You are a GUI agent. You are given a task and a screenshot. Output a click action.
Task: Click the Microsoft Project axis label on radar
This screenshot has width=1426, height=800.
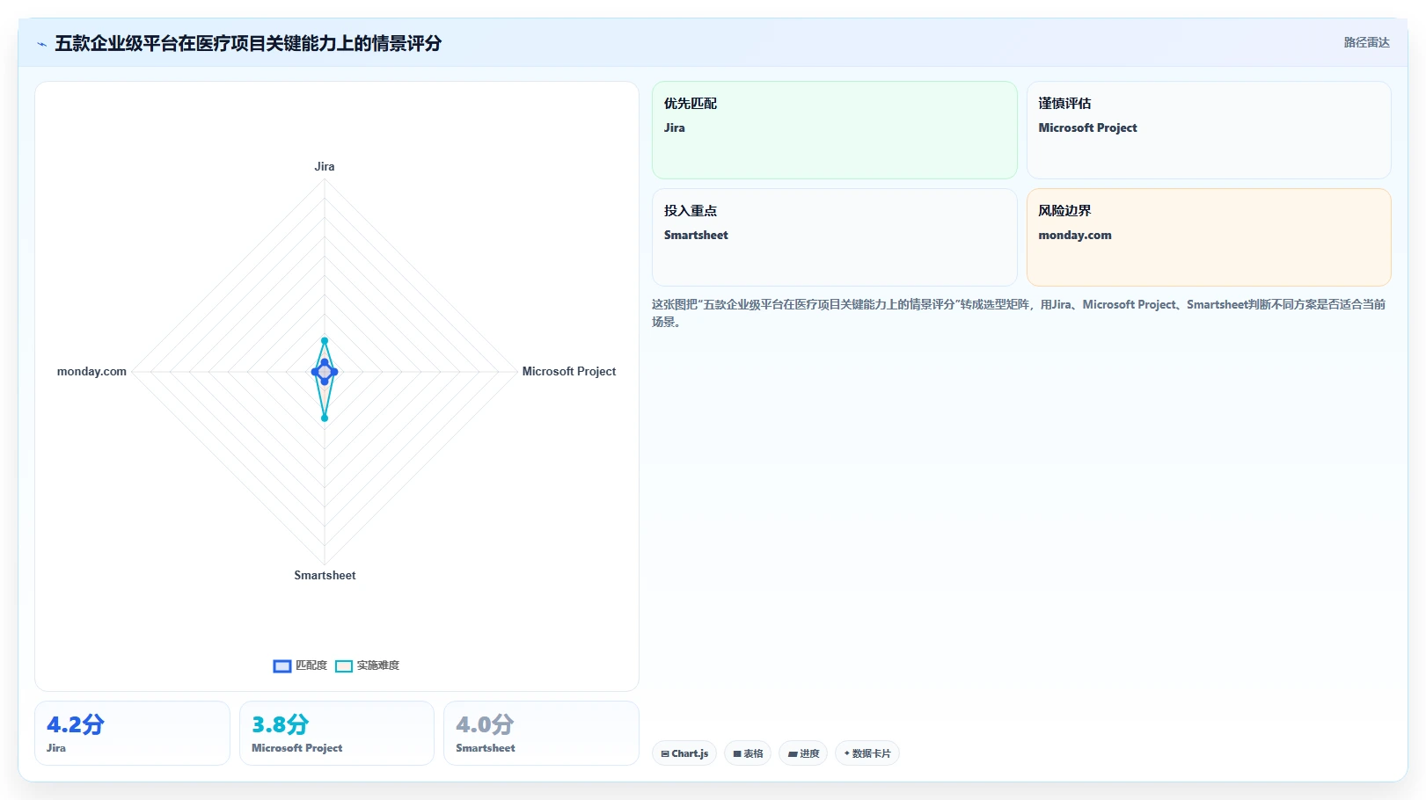[x=569, y=372]
